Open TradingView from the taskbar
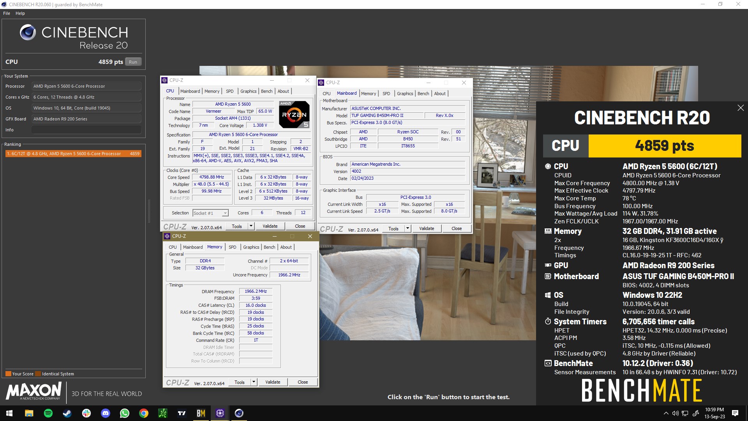The image size is (748, 421). [182, 413]
